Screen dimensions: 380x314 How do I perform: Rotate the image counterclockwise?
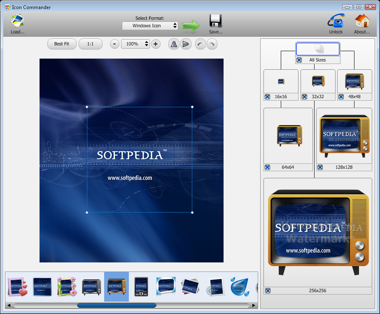200,44
